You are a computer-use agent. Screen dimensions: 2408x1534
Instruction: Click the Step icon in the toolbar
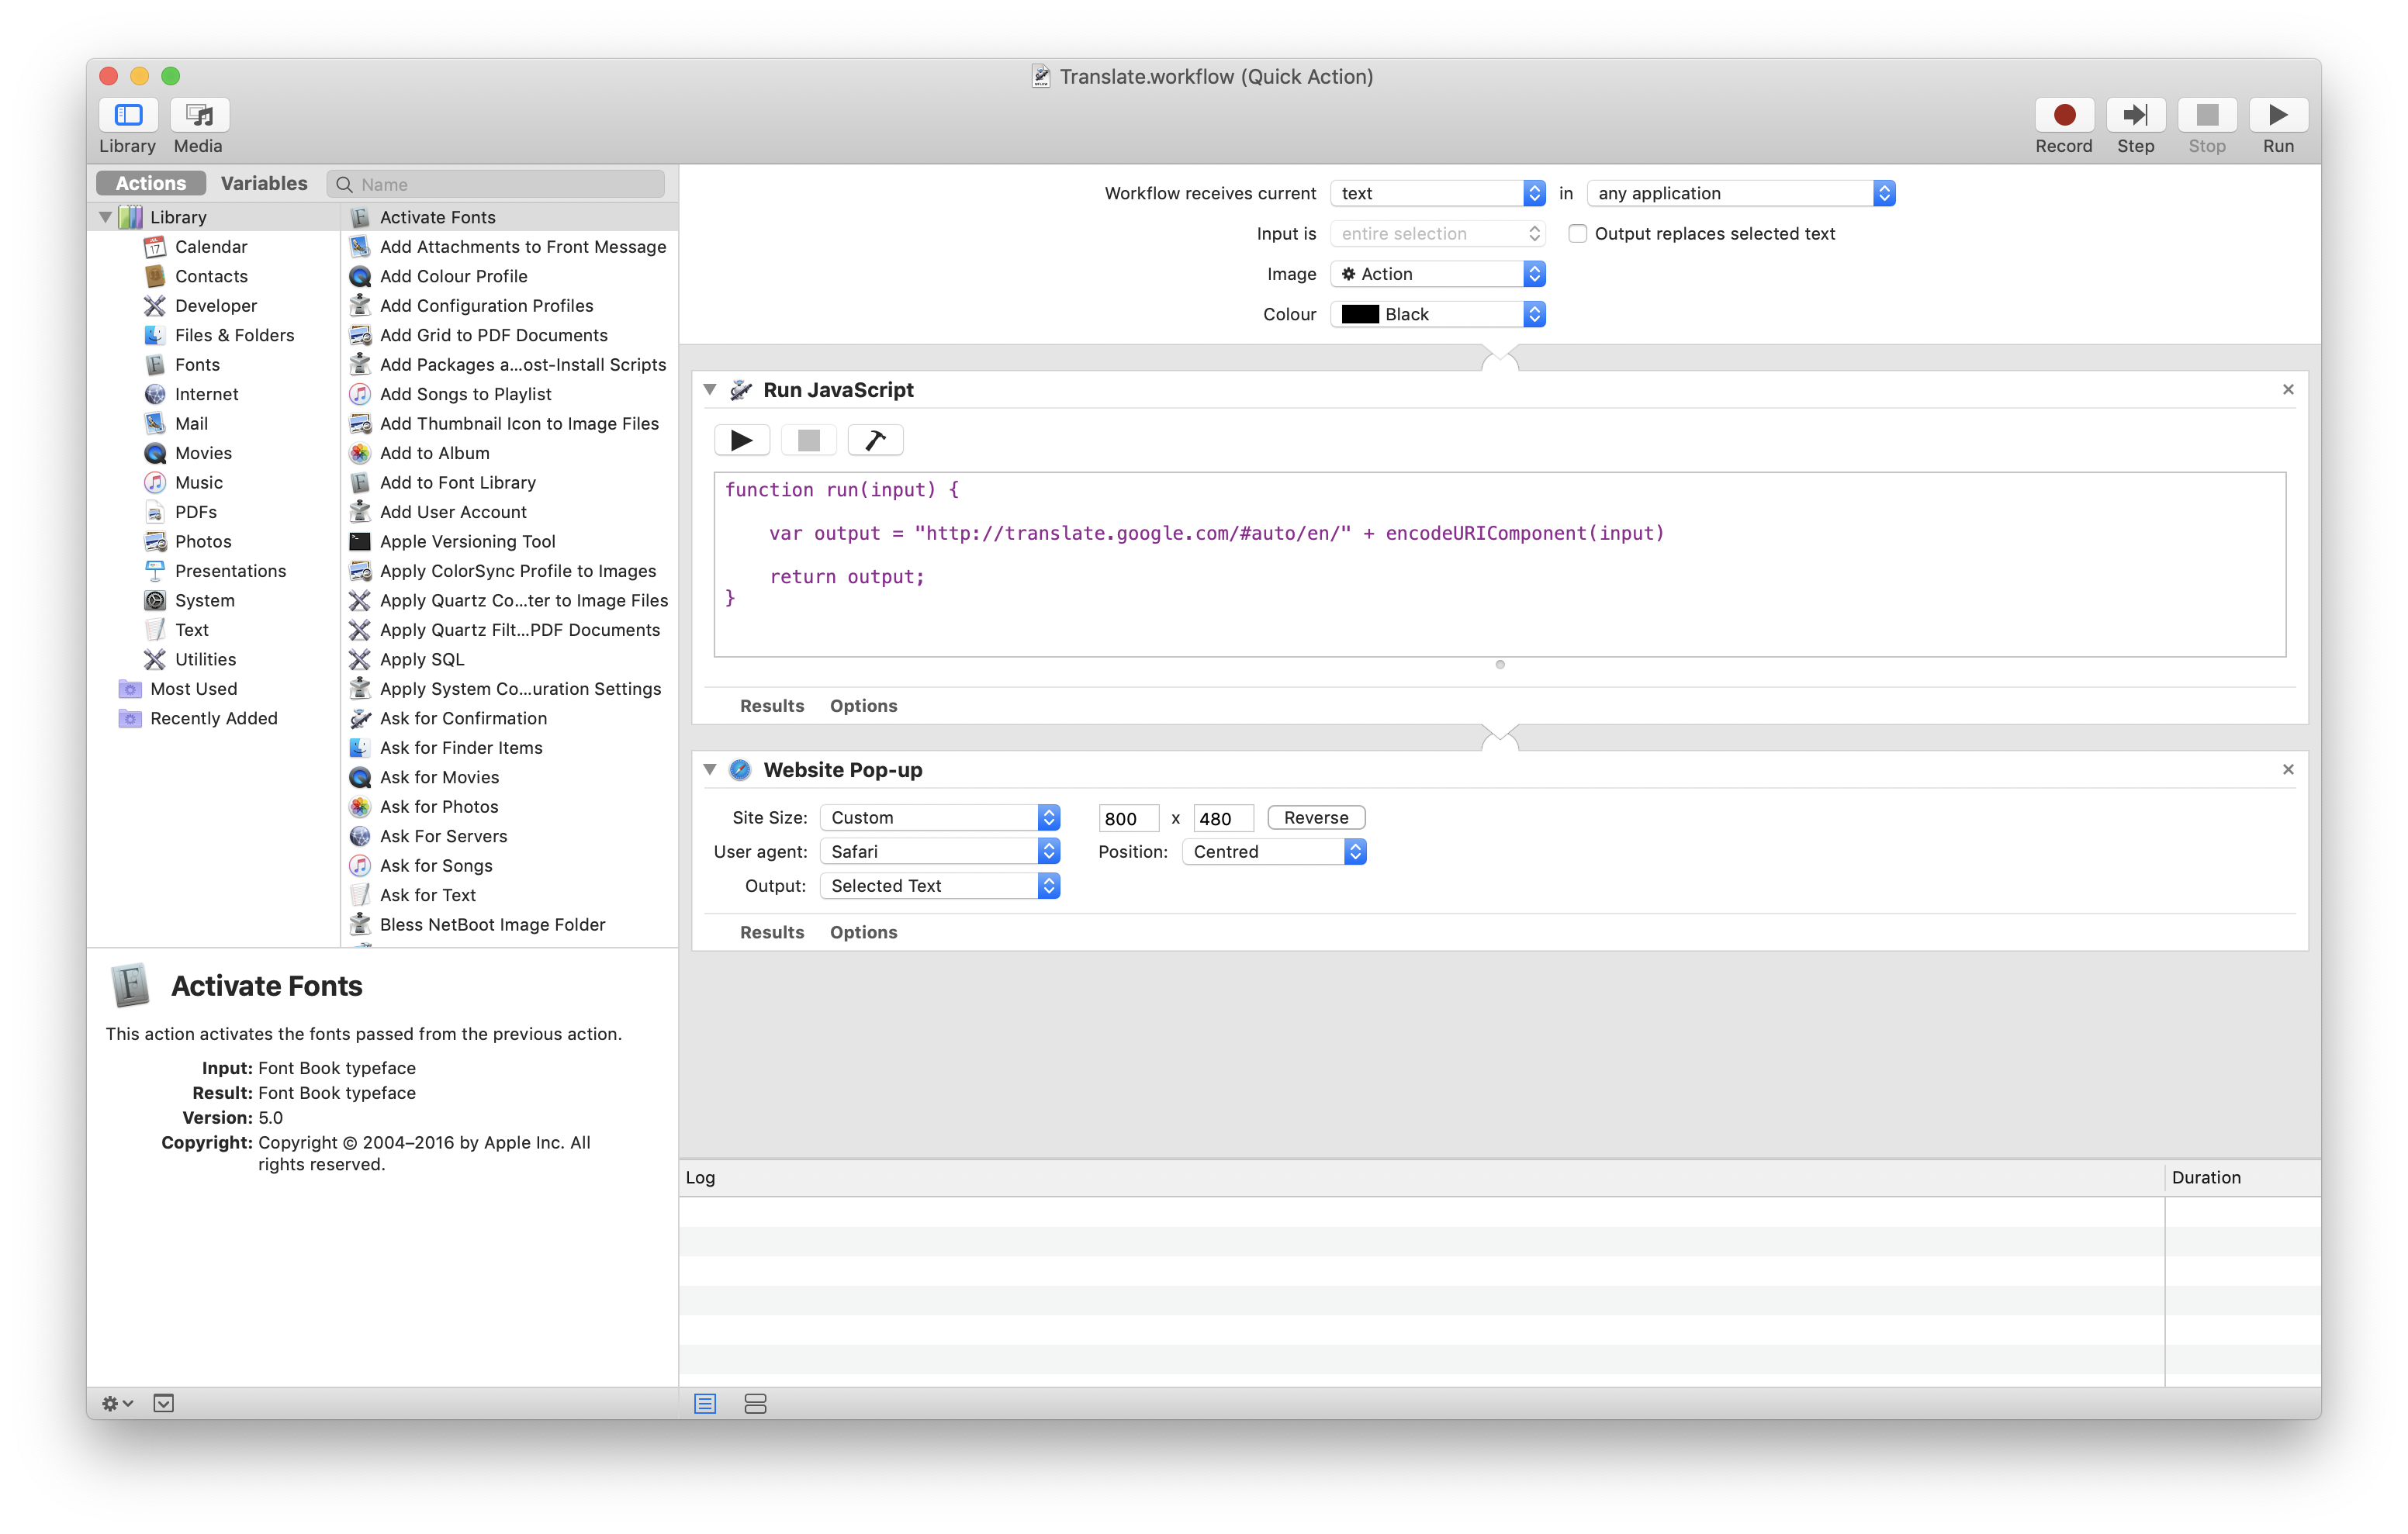tap(2135, 114)
